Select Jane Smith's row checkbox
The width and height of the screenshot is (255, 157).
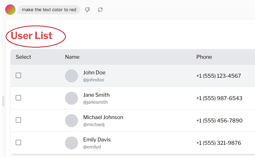18,98
